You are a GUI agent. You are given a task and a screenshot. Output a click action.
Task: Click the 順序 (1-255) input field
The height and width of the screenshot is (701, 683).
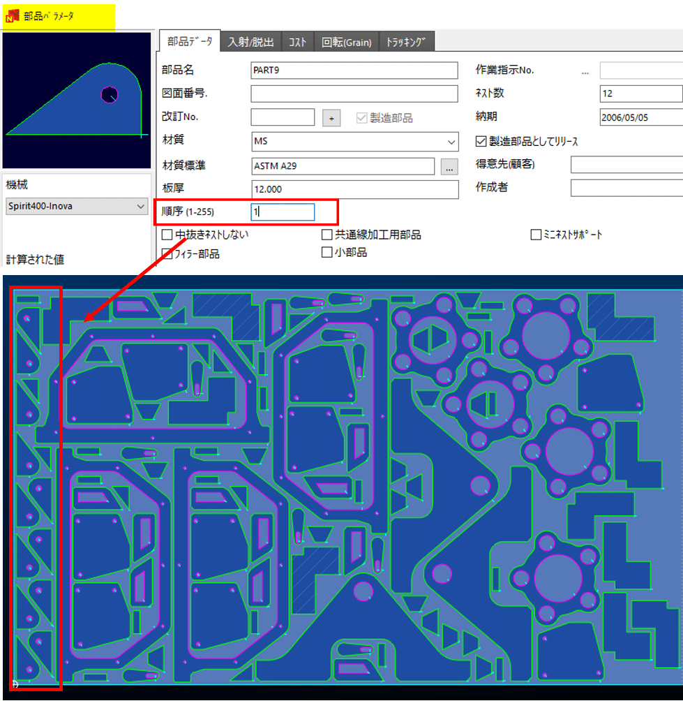point(283,212)
